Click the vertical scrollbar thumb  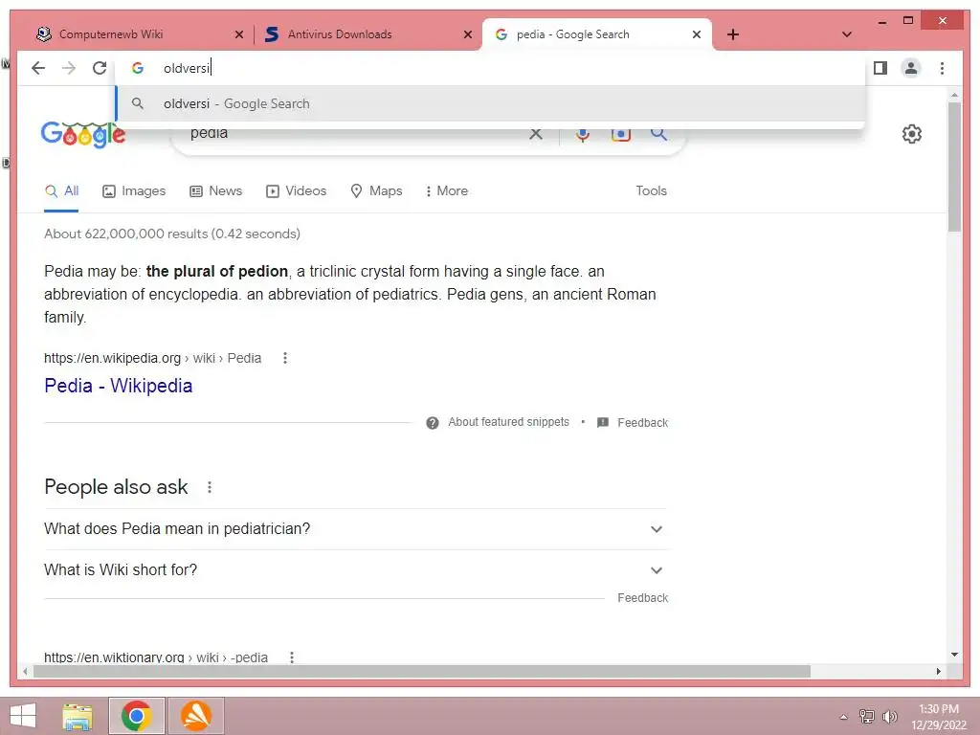tap(954, 167)
